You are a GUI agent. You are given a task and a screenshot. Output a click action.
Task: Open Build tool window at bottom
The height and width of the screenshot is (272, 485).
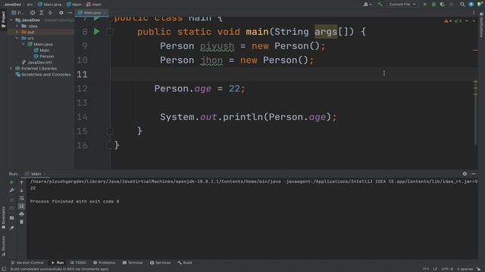(185, 263)
